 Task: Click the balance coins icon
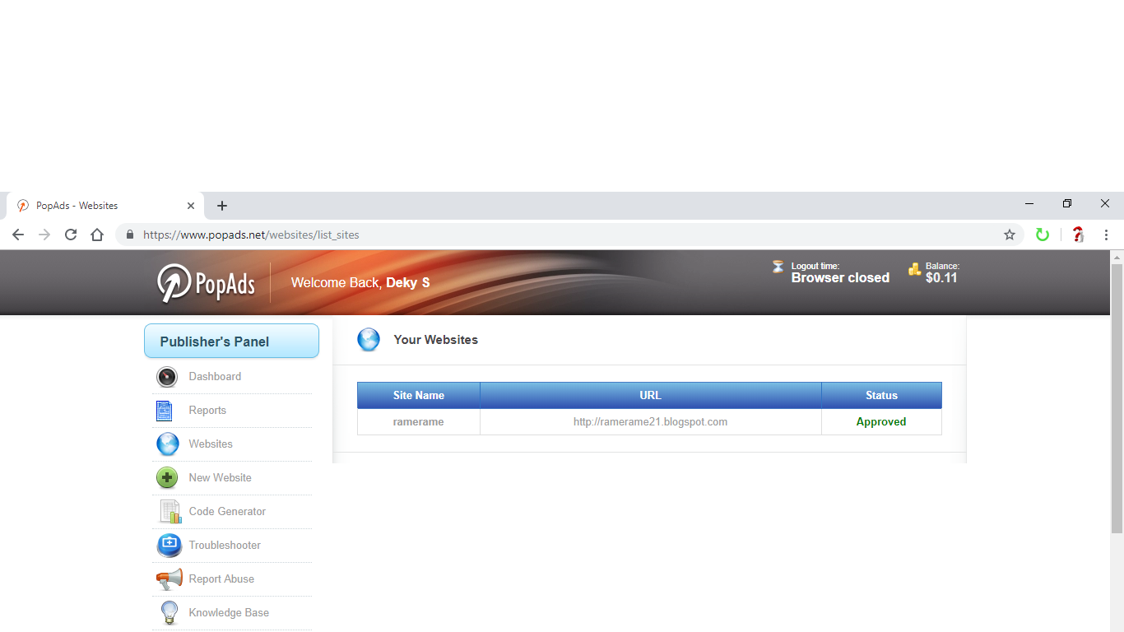pyautogui.click(x=915, y=269)
